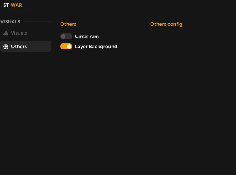The image size is (236, 175).
Task: Enable the Circle Aim toggle switch
Action: coord(66,36)
